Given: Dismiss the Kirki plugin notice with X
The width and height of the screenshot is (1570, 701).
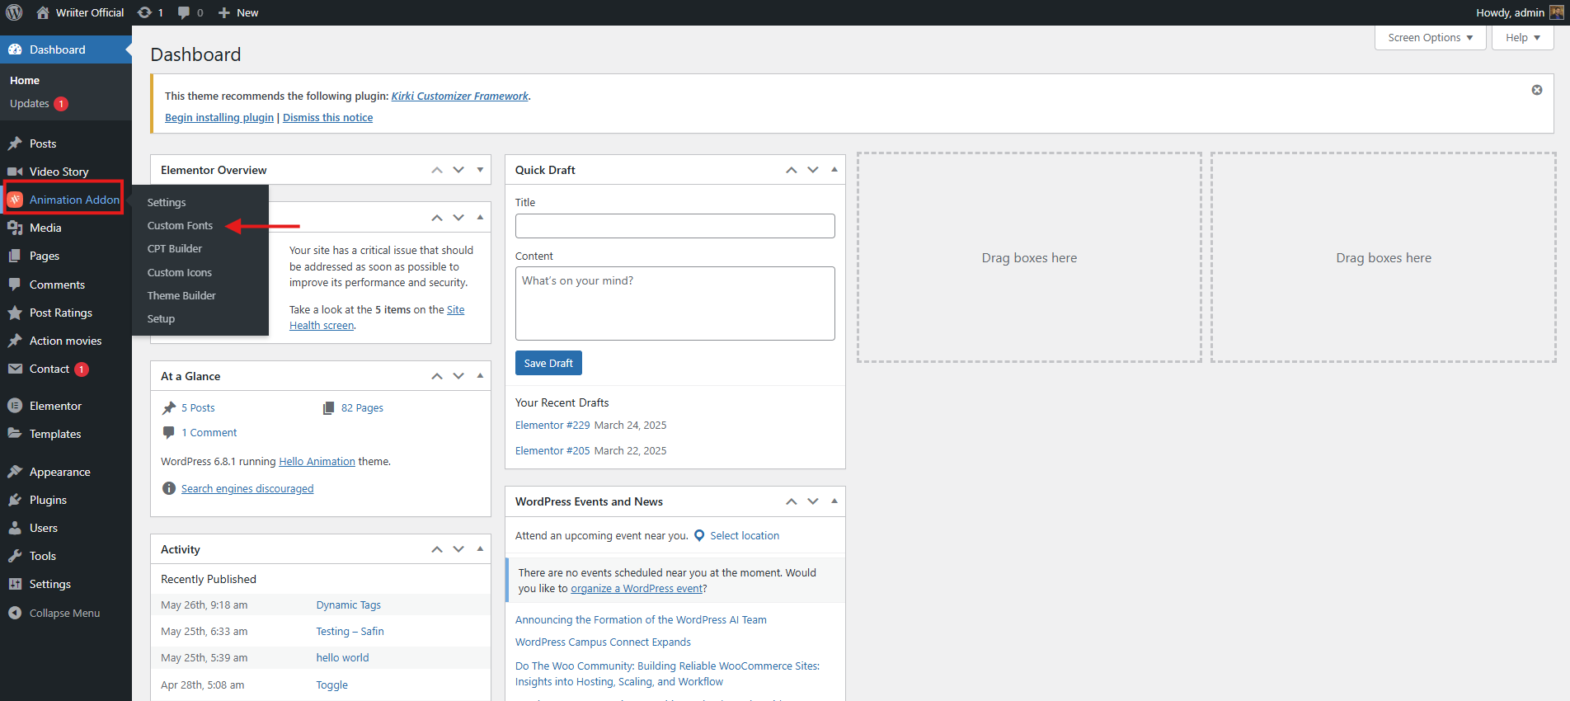Looking at the screenshot, I should 1537,90.
